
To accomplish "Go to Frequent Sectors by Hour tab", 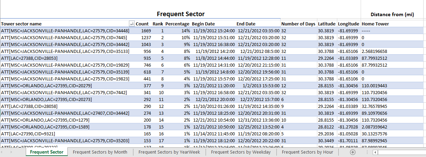I will pos(307,152).
